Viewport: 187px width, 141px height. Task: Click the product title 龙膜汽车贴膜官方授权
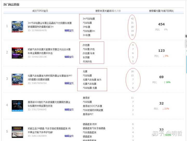50,78
